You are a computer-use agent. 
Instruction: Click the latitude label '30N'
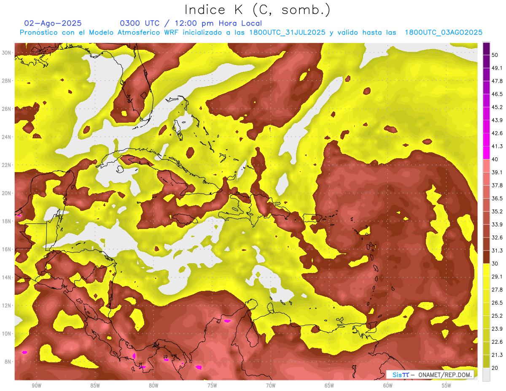tap(6, 53)
